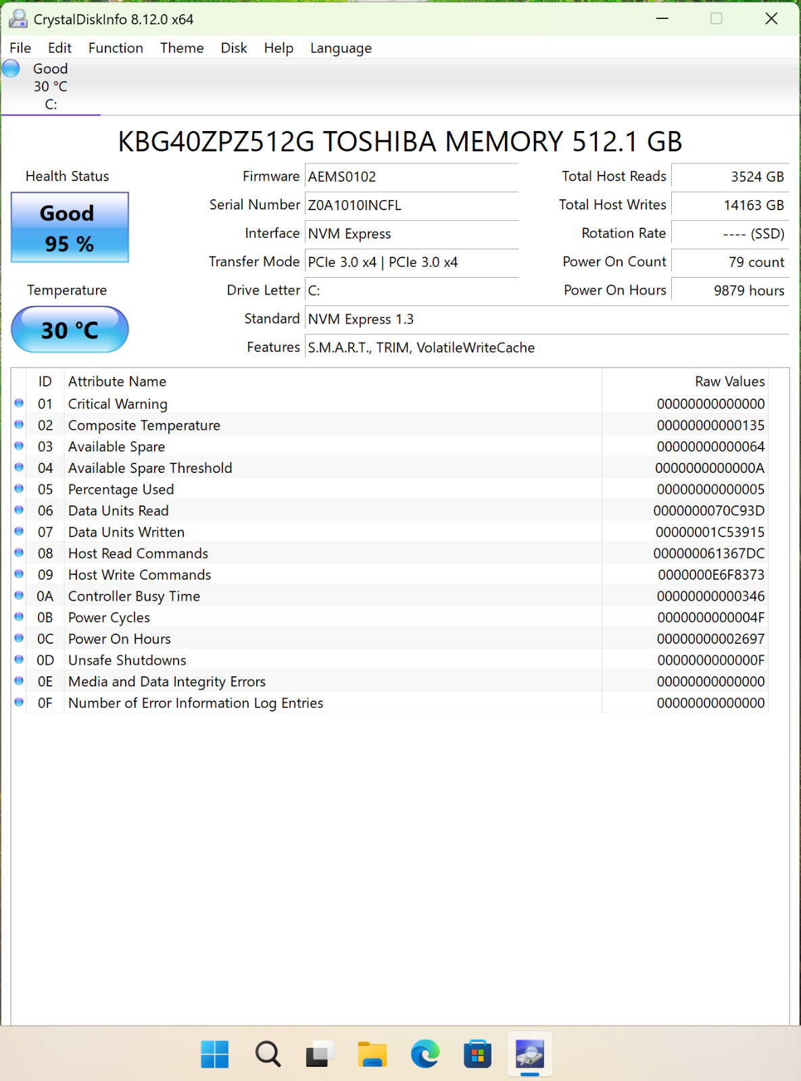Click the blue status dot for Data Units Read

[19, 510]
